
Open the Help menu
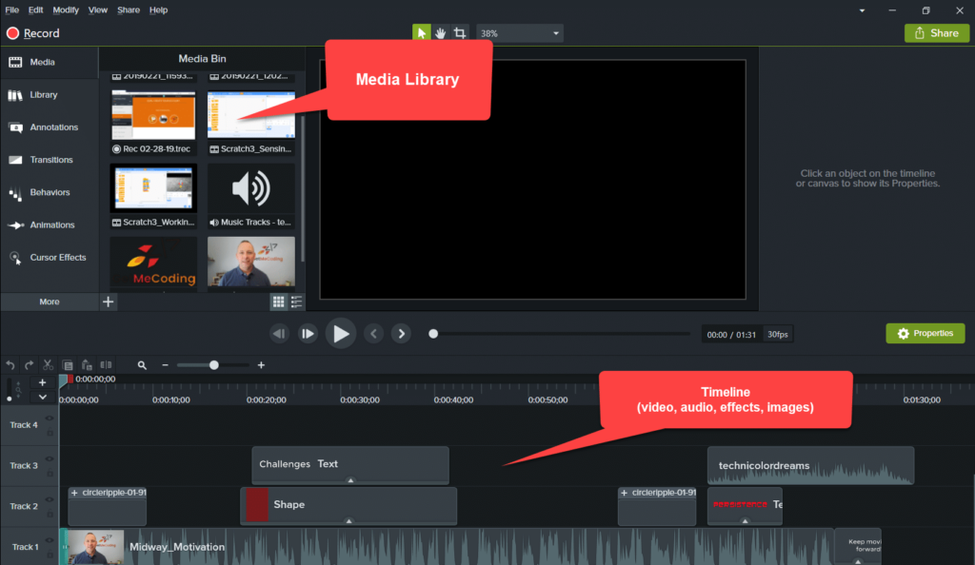159,10
